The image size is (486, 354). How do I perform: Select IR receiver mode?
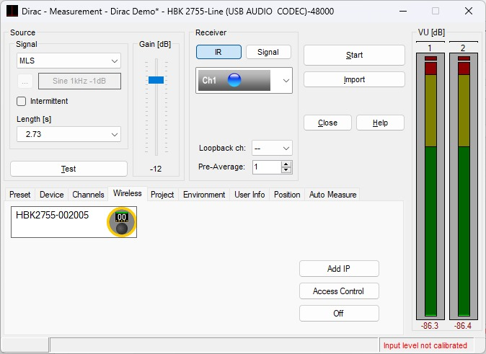pos(218,52)
